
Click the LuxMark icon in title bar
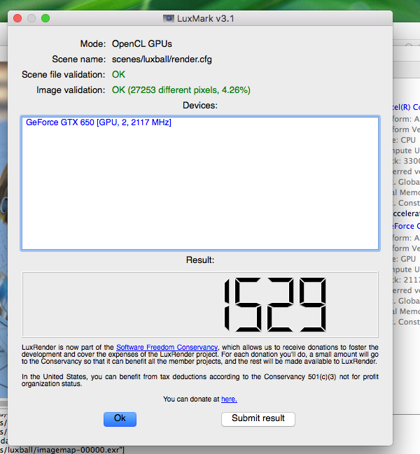(169, 18)
